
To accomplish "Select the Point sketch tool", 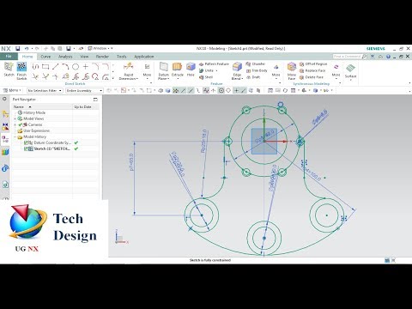I will (x=86, y=67).
